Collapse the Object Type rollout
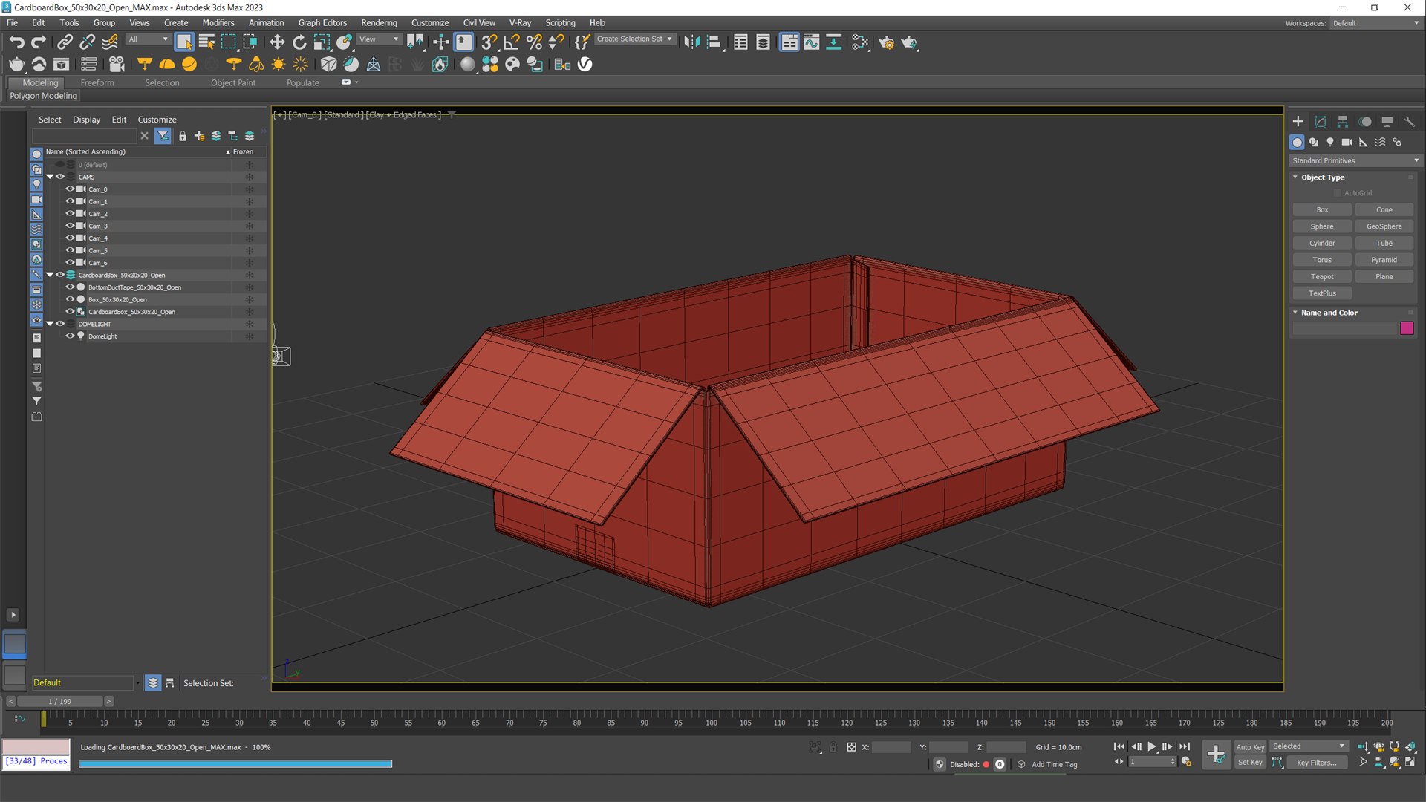 click(x=1295, y=177)
